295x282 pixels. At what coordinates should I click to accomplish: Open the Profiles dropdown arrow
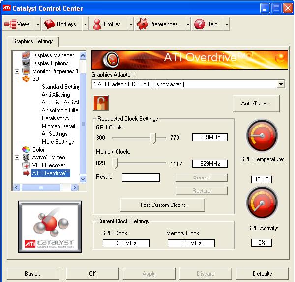point(131,24)
